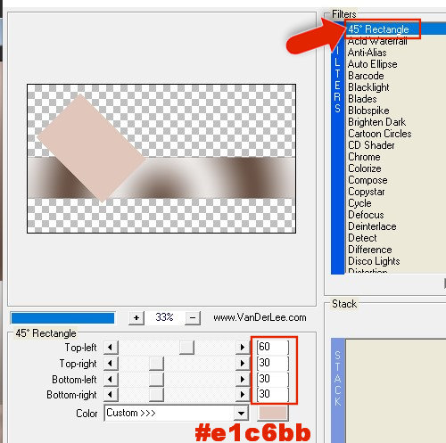
Task: Click Top-left slider right arrow
Action: tap(243, 347)
